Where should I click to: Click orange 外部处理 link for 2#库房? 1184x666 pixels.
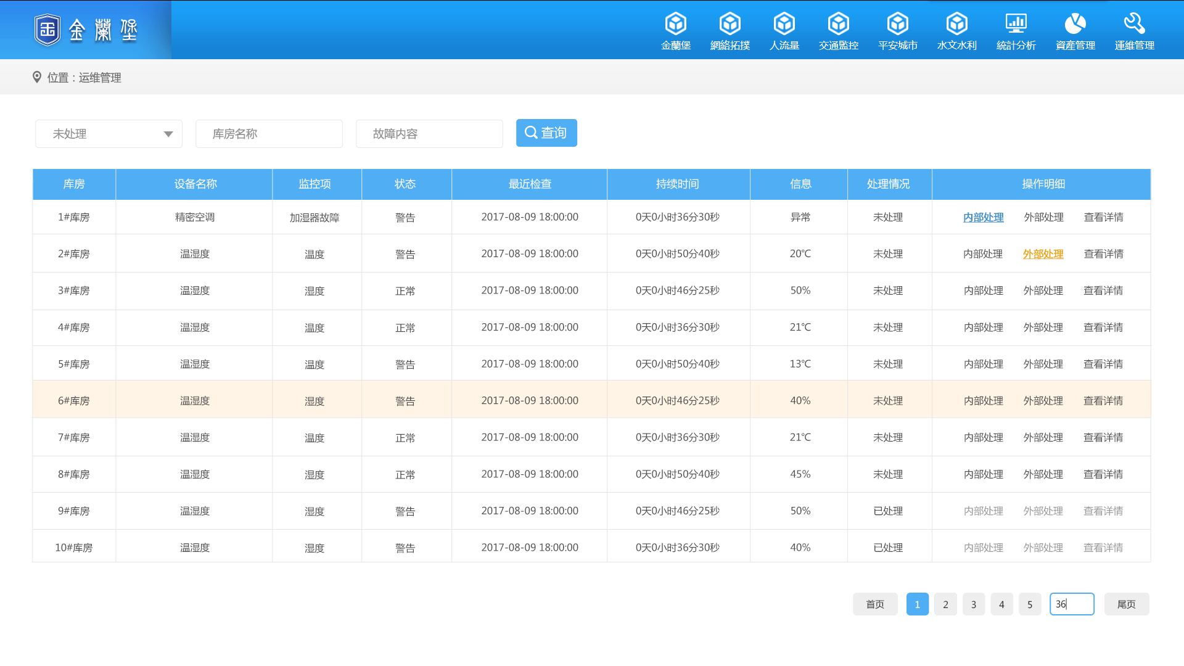tap(1043, 254)
